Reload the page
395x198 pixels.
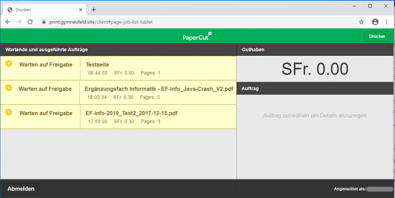(30, 22)
